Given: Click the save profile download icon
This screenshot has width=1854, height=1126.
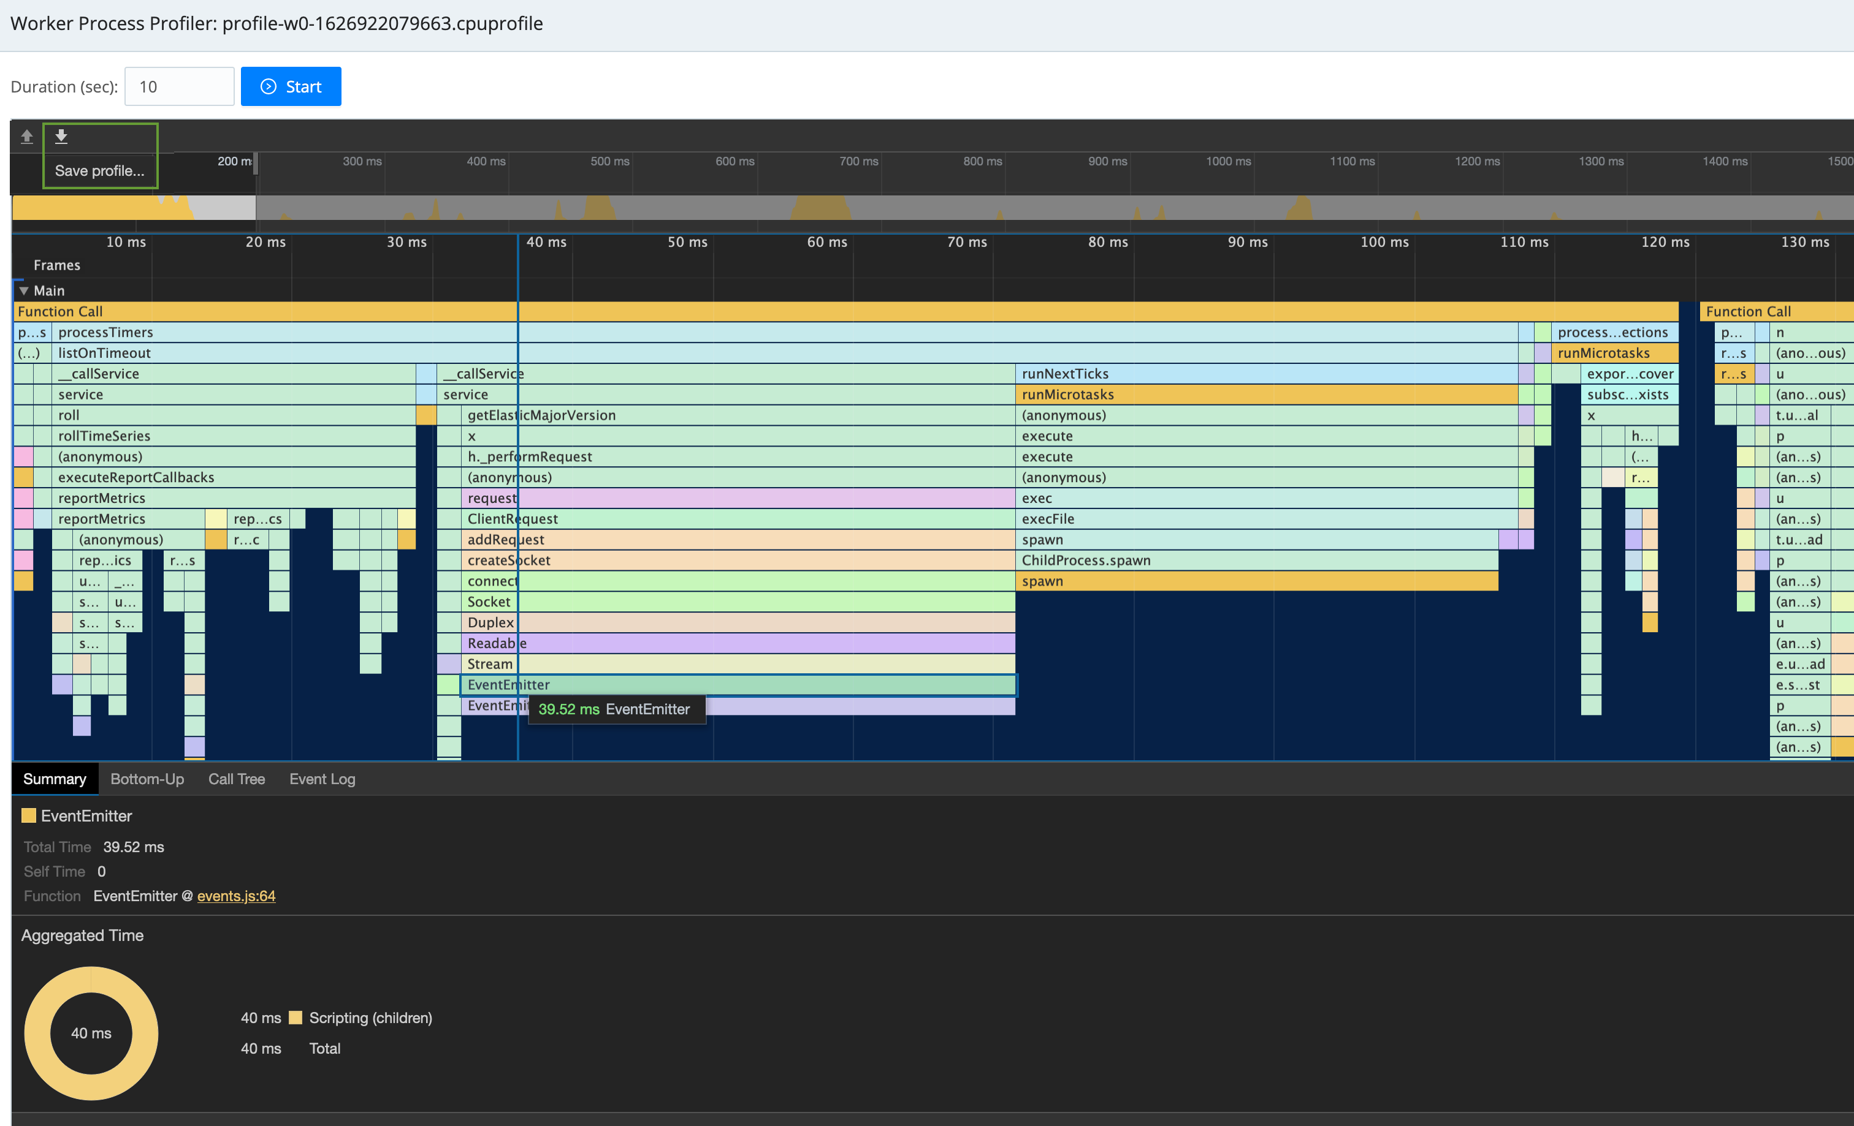Looking at the screenshot, I should click(62, 136).
